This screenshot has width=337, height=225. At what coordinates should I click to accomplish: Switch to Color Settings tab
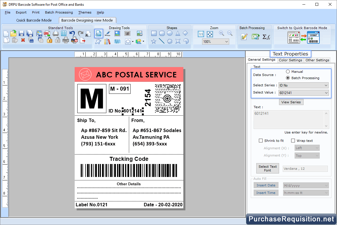(290, 60)
